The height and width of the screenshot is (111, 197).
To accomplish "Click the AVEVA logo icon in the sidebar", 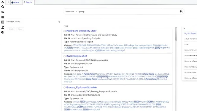I will pyautogui.click(x=2, y=2).
